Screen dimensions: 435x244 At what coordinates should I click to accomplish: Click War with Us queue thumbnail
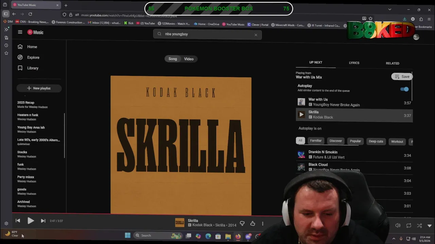click(x=301, y=102)
